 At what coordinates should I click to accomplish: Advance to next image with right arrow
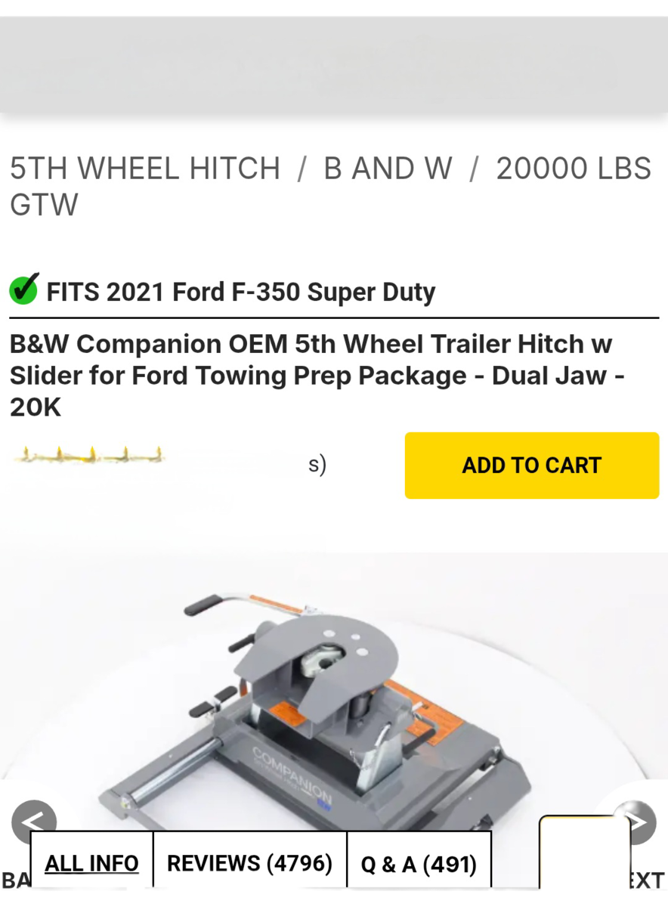(x=634, y=822)
